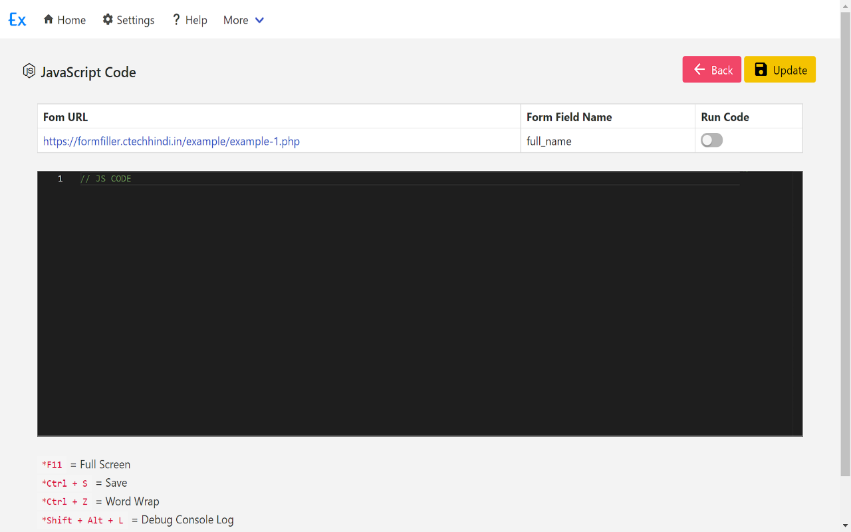Open the Home menu item

[x=64, y=20]
